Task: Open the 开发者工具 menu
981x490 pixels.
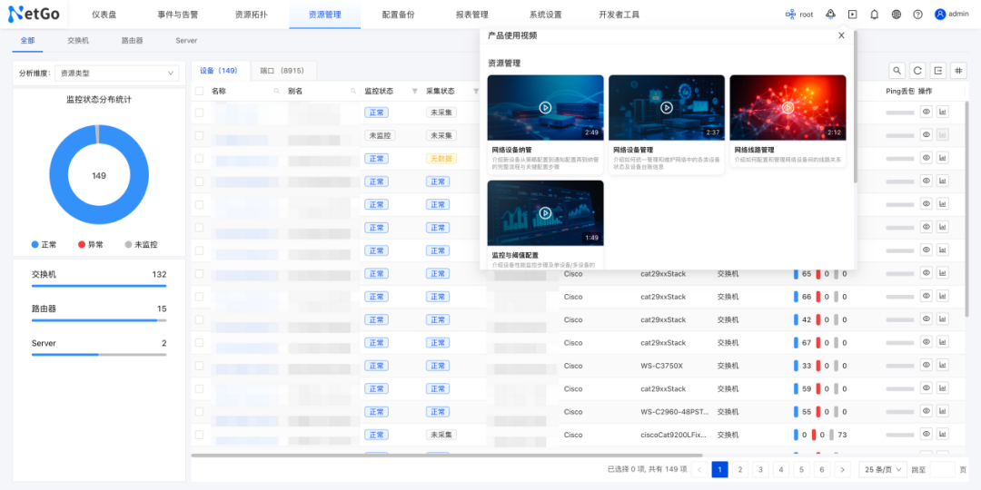Action: (x=619, y=15)
